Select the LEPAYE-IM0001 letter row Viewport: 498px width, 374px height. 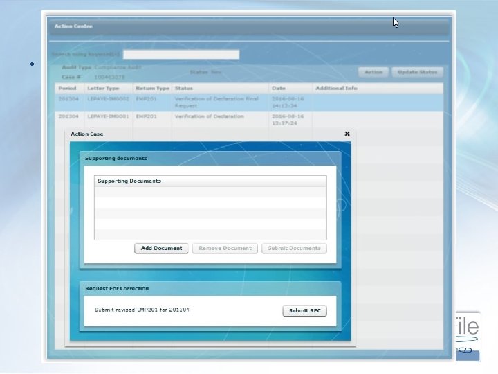coord(249,120)
